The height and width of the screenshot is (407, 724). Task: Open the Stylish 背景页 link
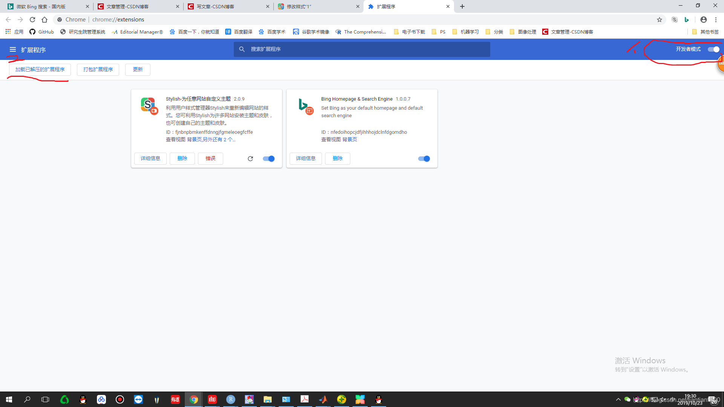point(194,139)
